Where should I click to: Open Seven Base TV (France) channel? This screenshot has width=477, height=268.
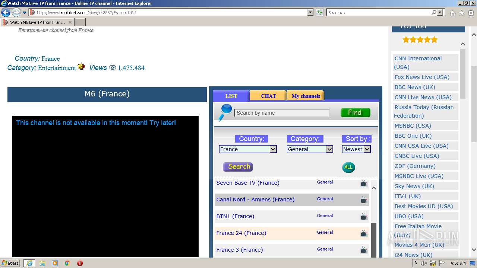click(248, 183)
